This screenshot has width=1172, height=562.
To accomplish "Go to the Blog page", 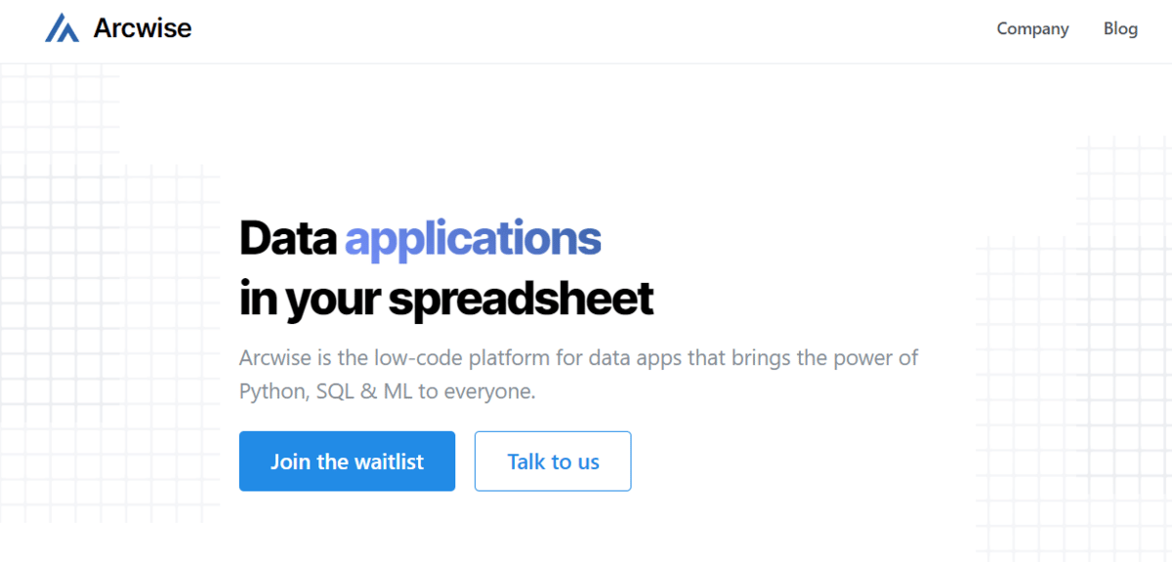I will 1120,28.
